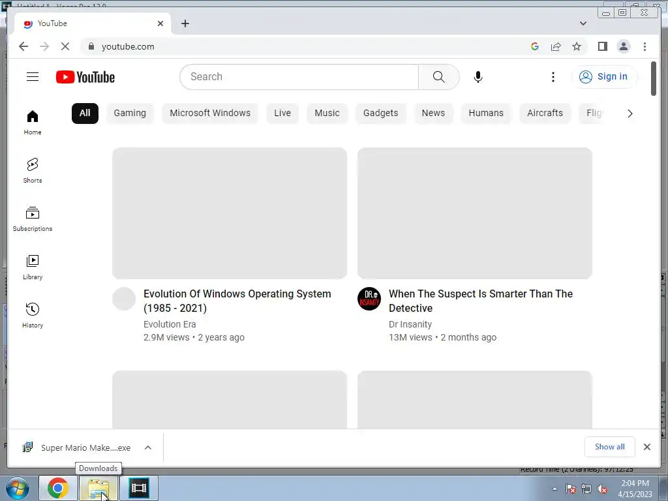The image size is (668, 501).
Task: Go to Home in sidebar
Action: [x=33, y=122]
